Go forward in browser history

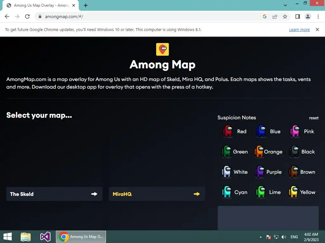17,16
